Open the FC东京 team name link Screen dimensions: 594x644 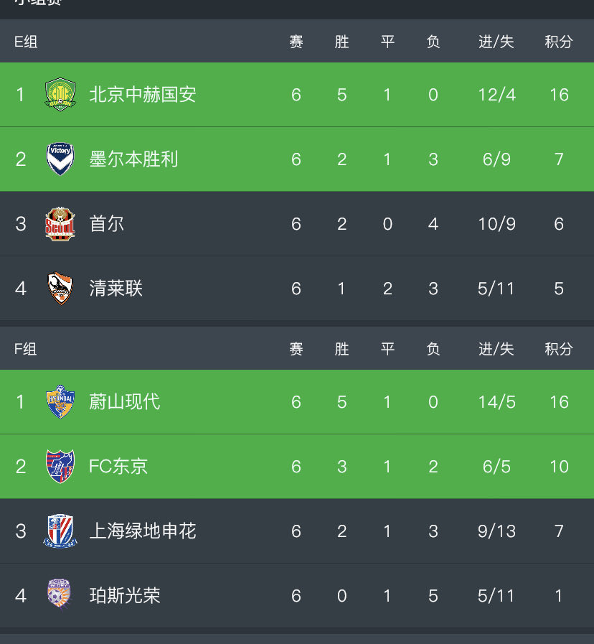click(x=118, y=467)
